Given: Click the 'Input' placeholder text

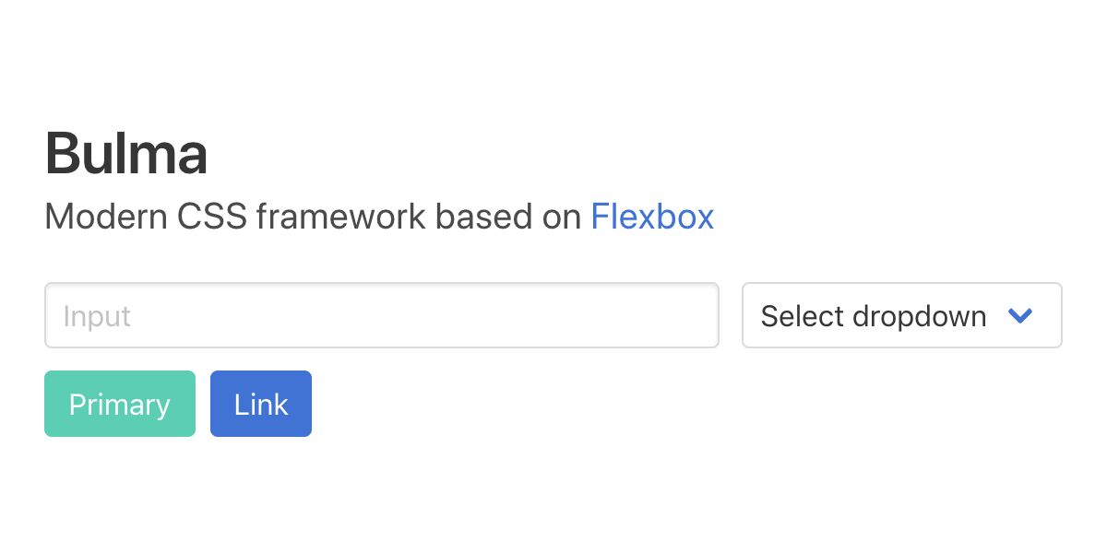Looking at the screenshot, I should click(97, 316).
